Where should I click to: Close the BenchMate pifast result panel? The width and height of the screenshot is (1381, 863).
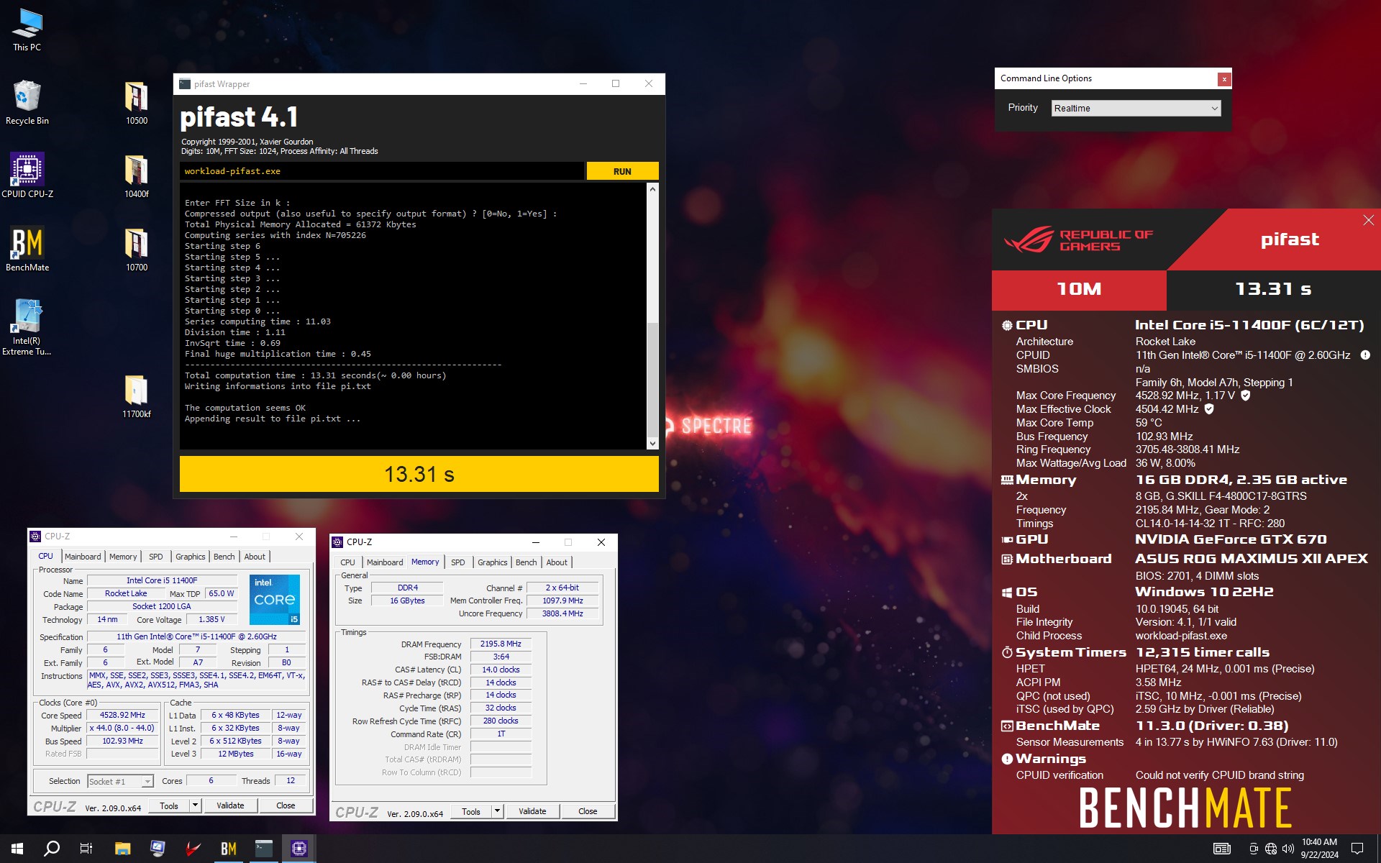(1368, 221)
